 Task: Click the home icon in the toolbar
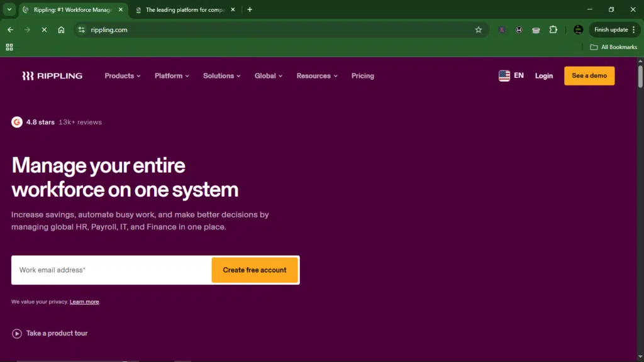pos(61,30)
